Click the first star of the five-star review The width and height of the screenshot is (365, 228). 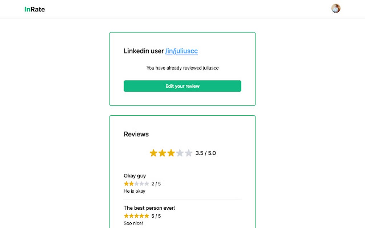click(126, 215)
